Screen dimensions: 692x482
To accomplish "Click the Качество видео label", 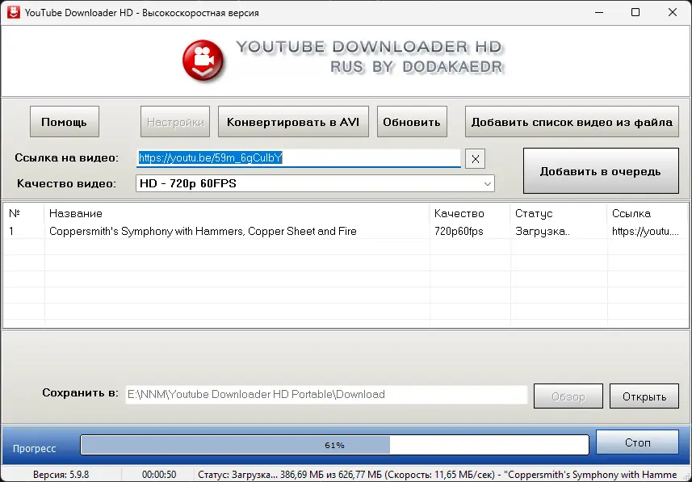I will coord(67,183).
